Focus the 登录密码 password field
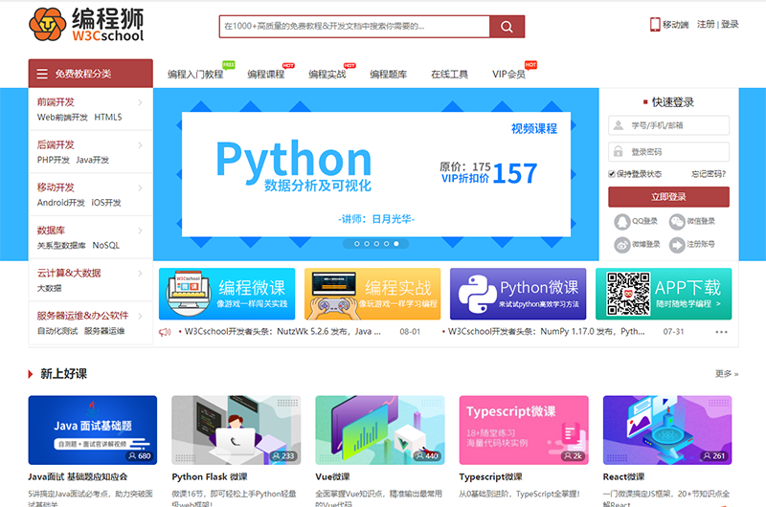Viewport: 766px width, 507px height. click(x=668, y=152)
